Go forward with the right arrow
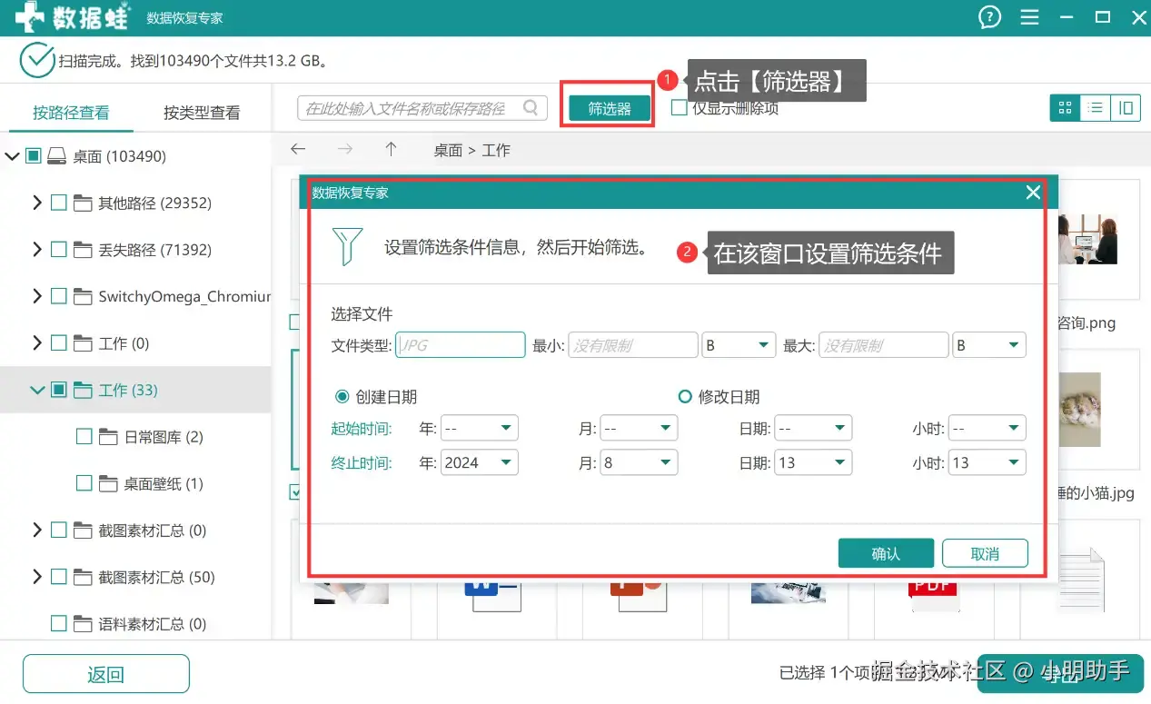1151x704 pixels. tap(345, 149)
